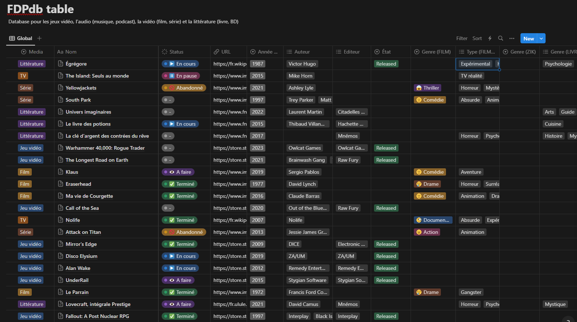This screenshot has height=322, width=577.
Task: Click the Littérature tag in Égrégore row
Action: (x=32, y=64)
